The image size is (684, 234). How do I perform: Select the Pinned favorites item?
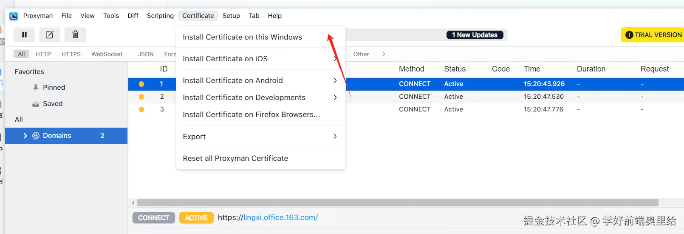[54, 87]
